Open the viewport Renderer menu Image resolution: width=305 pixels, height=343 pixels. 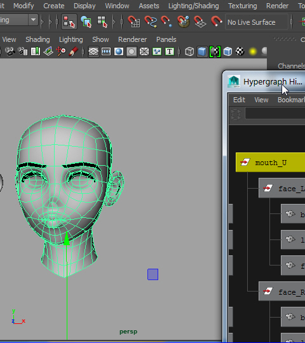(132, 39)
